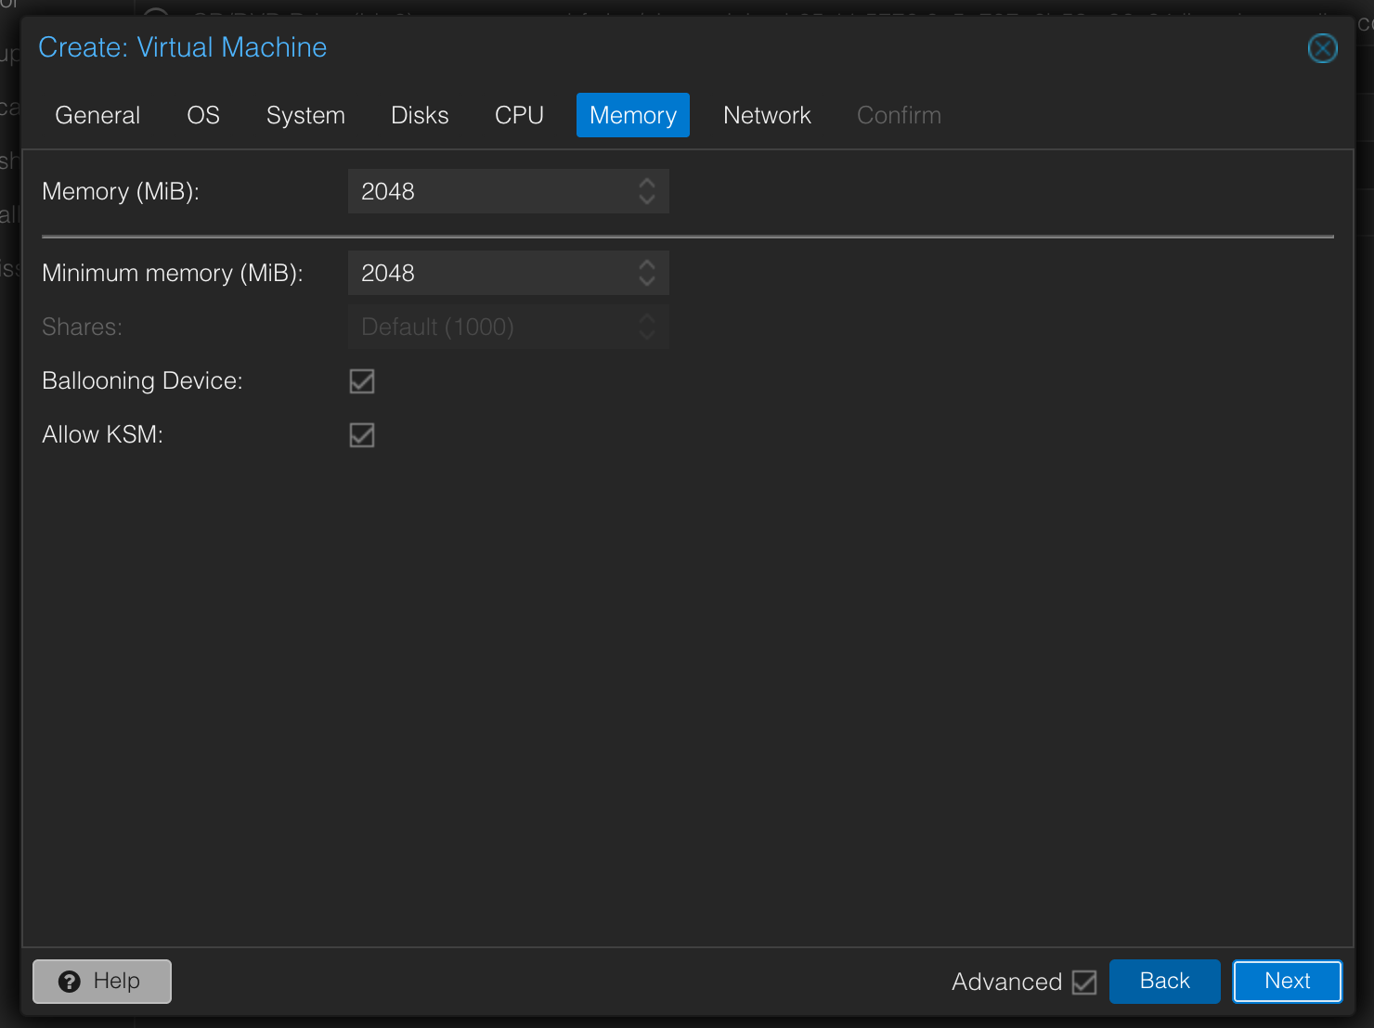Select the Minimum memory value field
1374x1028 pixels.
[x=483, y=273]
